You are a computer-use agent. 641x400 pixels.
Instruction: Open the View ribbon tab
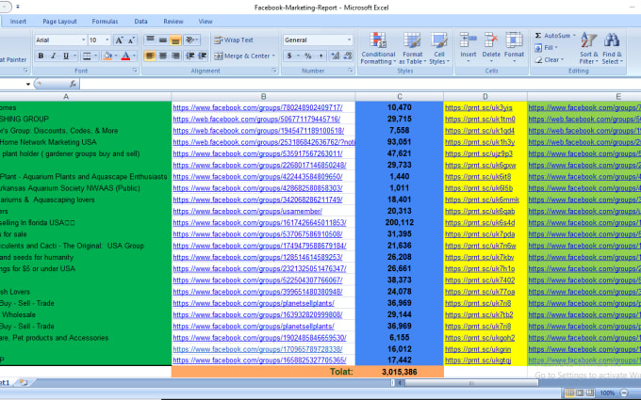pyautogui.click(x=205, y=22)
